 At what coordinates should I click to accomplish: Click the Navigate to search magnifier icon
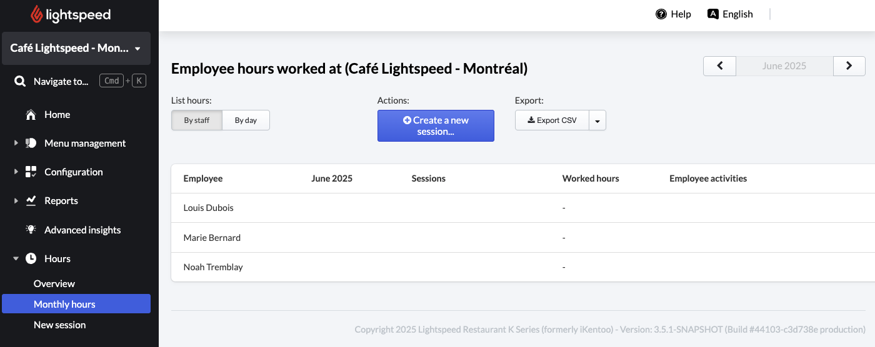[20, 81]
